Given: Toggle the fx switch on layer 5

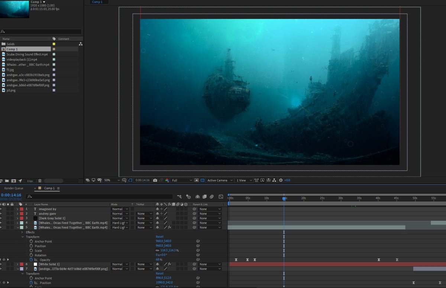Looking at the screenshot, I should (x=169, y=227).
